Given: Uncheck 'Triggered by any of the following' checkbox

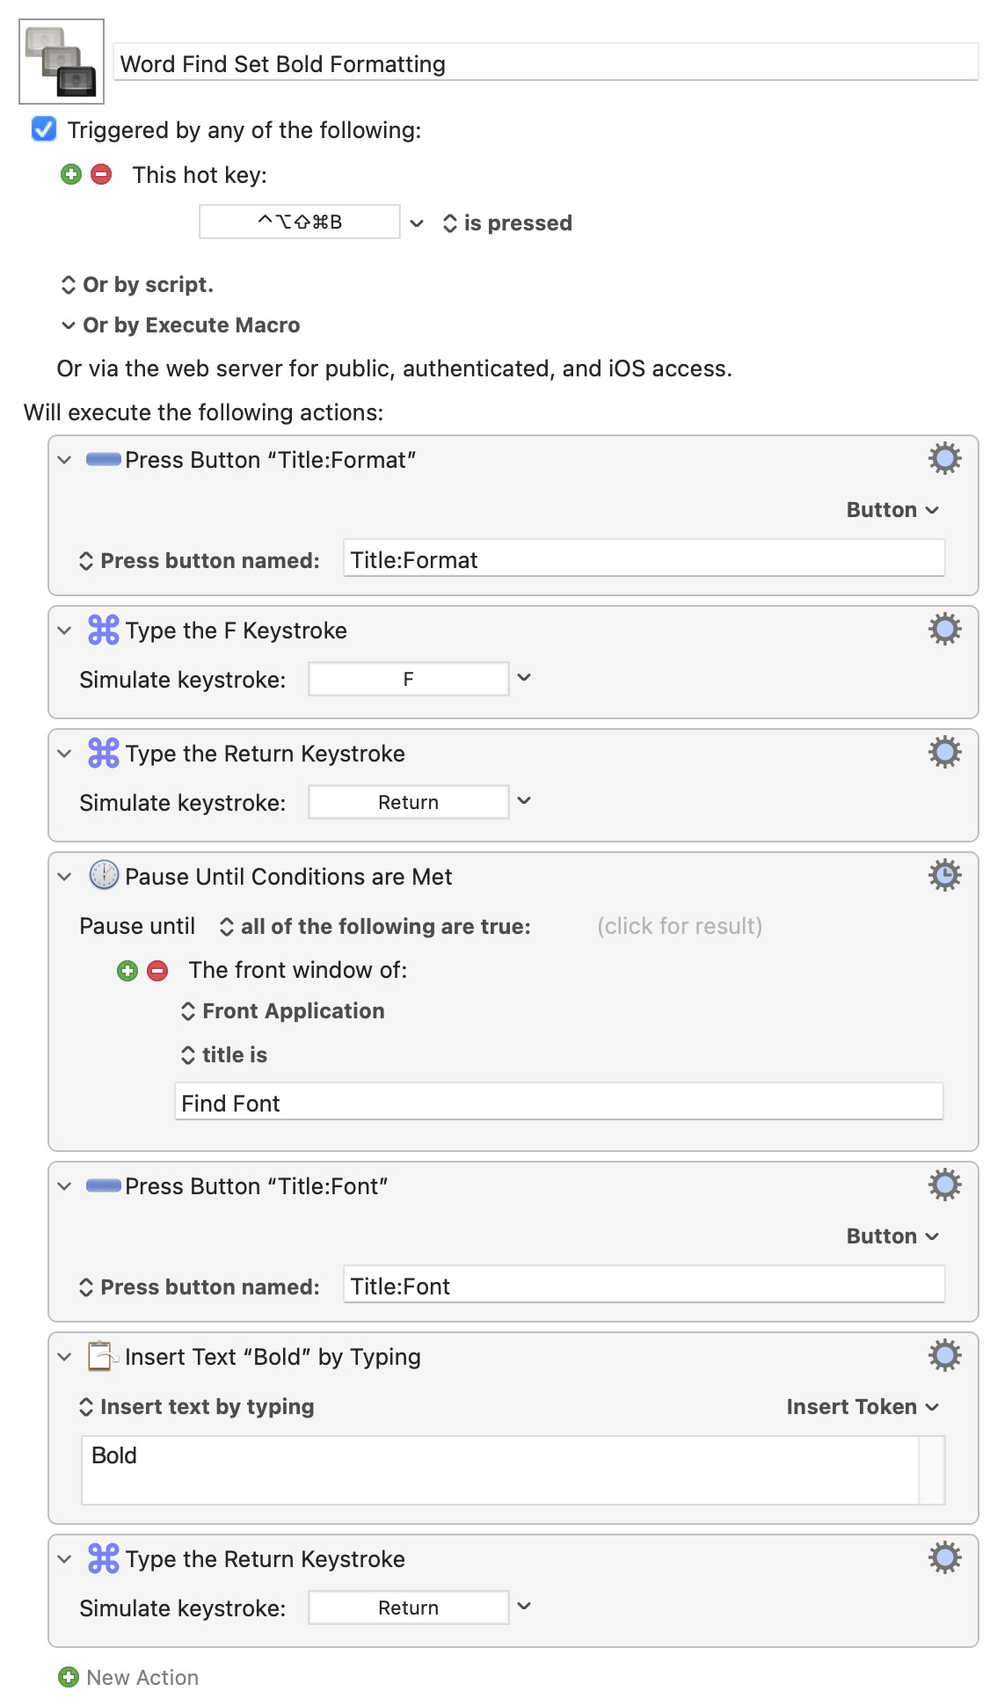Looking at the screenshot, I should [x=44, y=129].
